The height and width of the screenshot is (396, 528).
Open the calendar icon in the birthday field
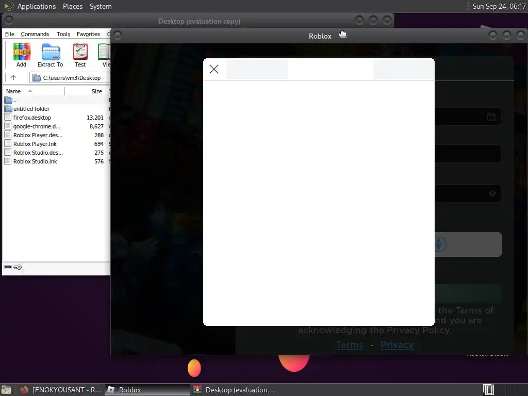[x=491, y=117]
